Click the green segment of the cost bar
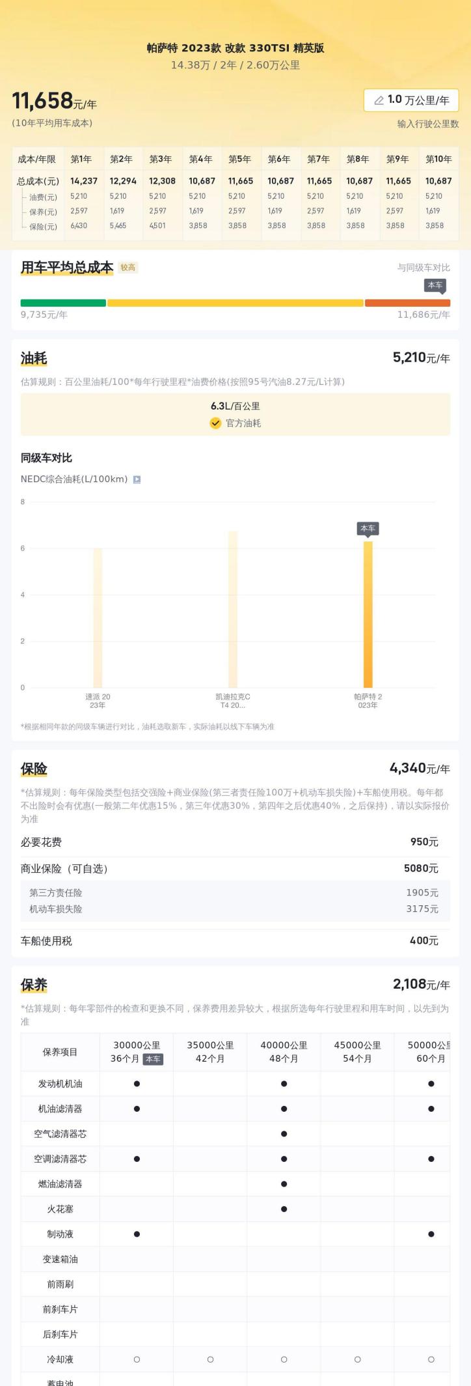The height and width of the screenshot is (1386, 471). [x=63, y=303]
